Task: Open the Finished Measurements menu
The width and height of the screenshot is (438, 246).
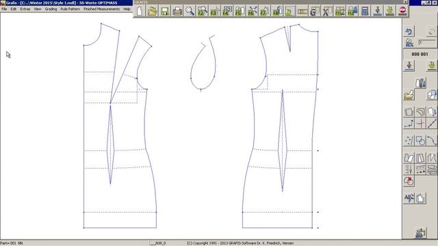Action: (101, 9)
